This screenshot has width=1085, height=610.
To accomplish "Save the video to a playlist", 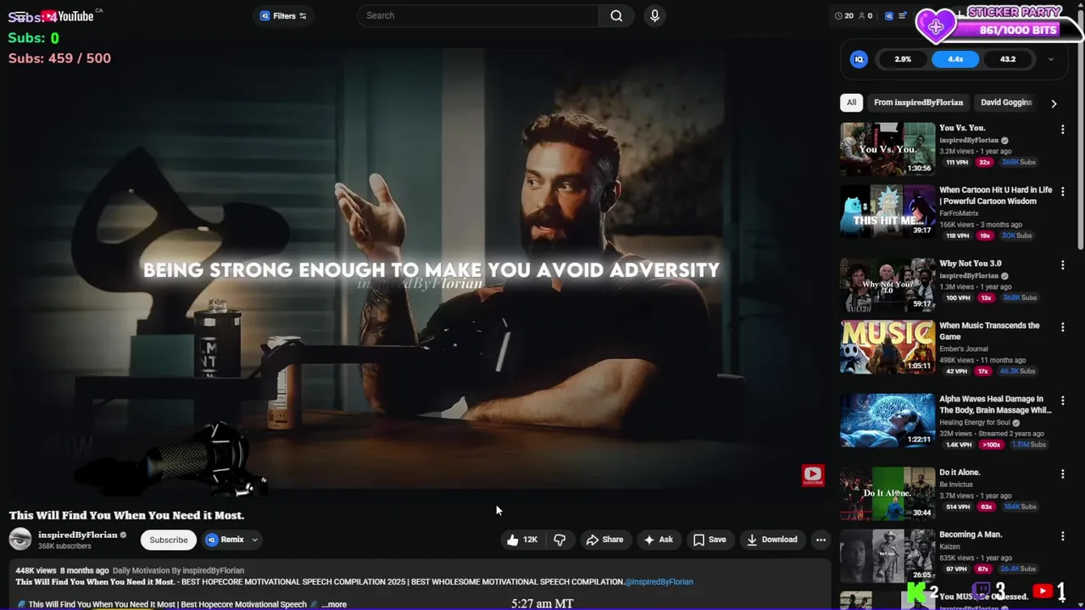I will tap(709, 540).
